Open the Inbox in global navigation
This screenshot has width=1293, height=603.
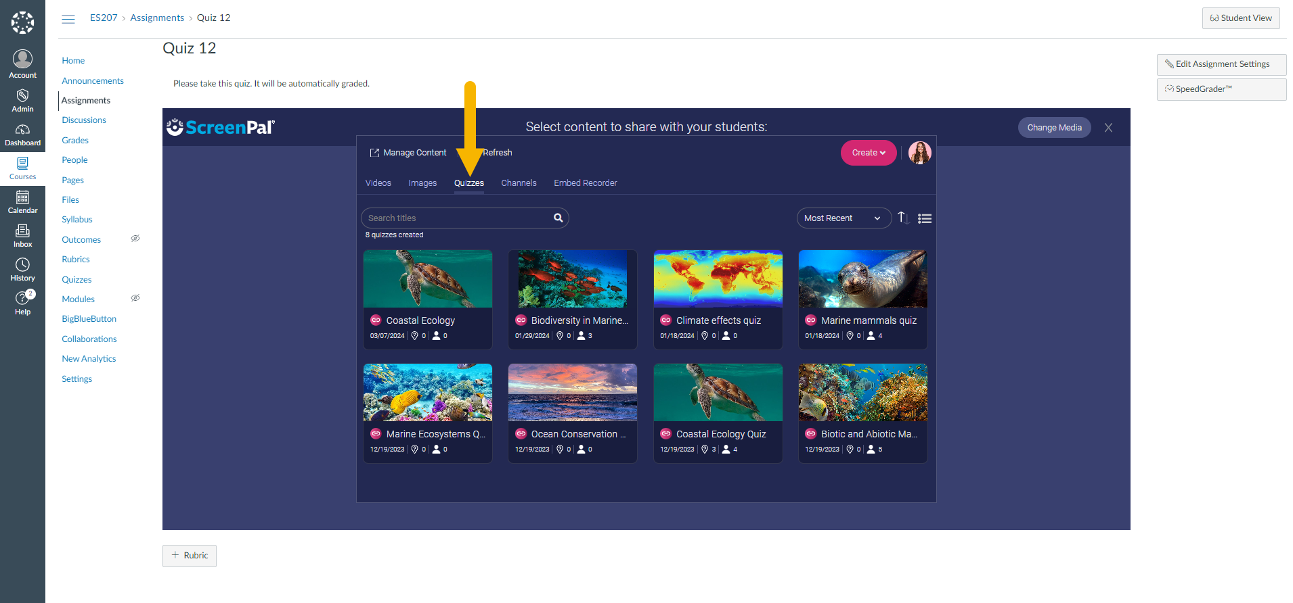22,237
